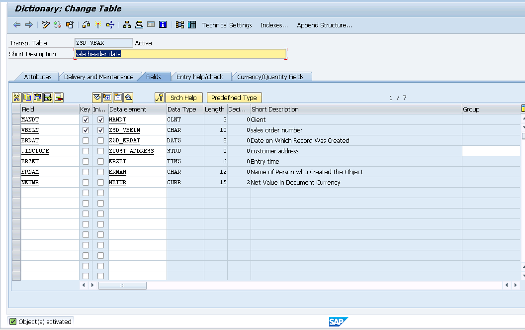The image size is (525, 330).
Task: Click the Collapse all includes up-arrows icon
Action: [x=128, y=98]
